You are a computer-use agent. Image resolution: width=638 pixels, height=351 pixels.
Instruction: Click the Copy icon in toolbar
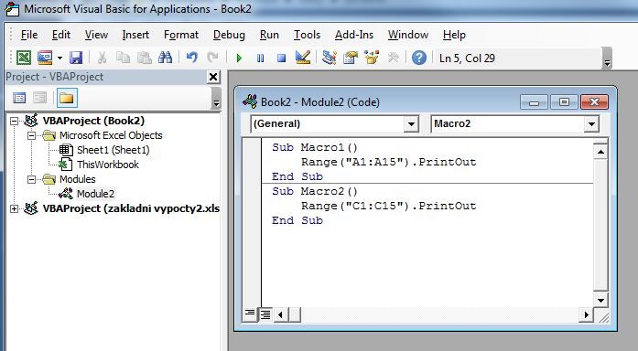(123, 58)
